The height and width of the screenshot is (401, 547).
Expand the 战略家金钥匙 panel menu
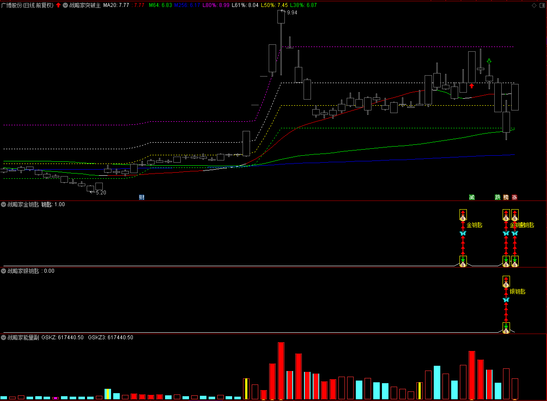click(3, 204)
